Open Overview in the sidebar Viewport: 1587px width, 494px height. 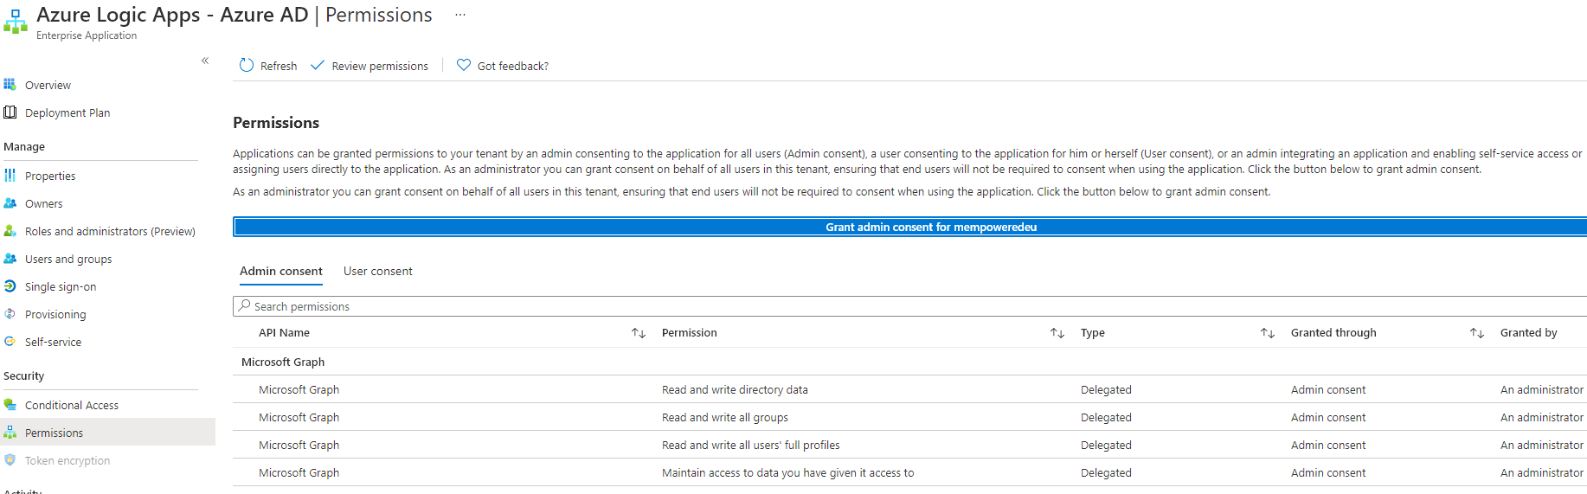pos(48,85)
